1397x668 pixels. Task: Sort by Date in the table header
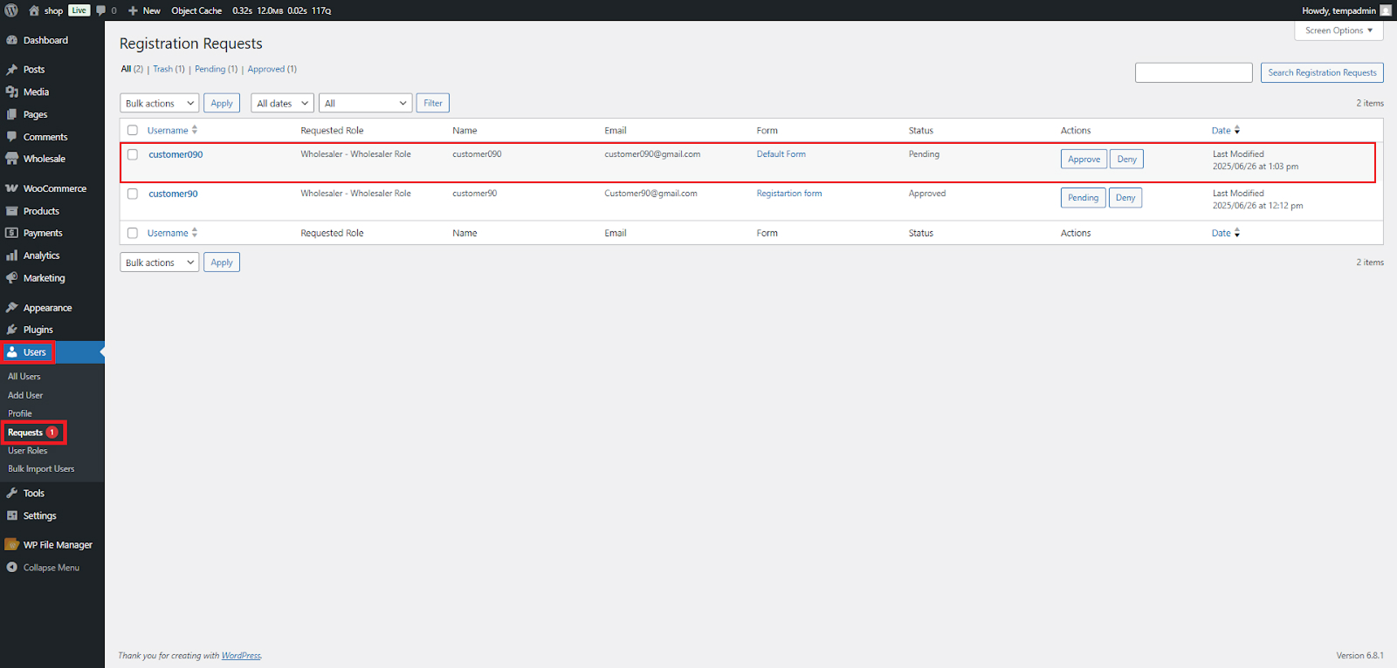pos(1226,130)
